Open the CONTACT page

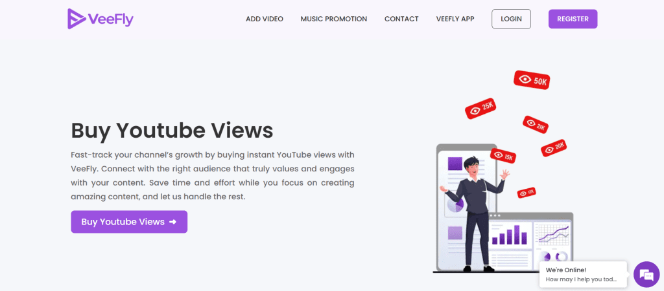coord(401,19)
